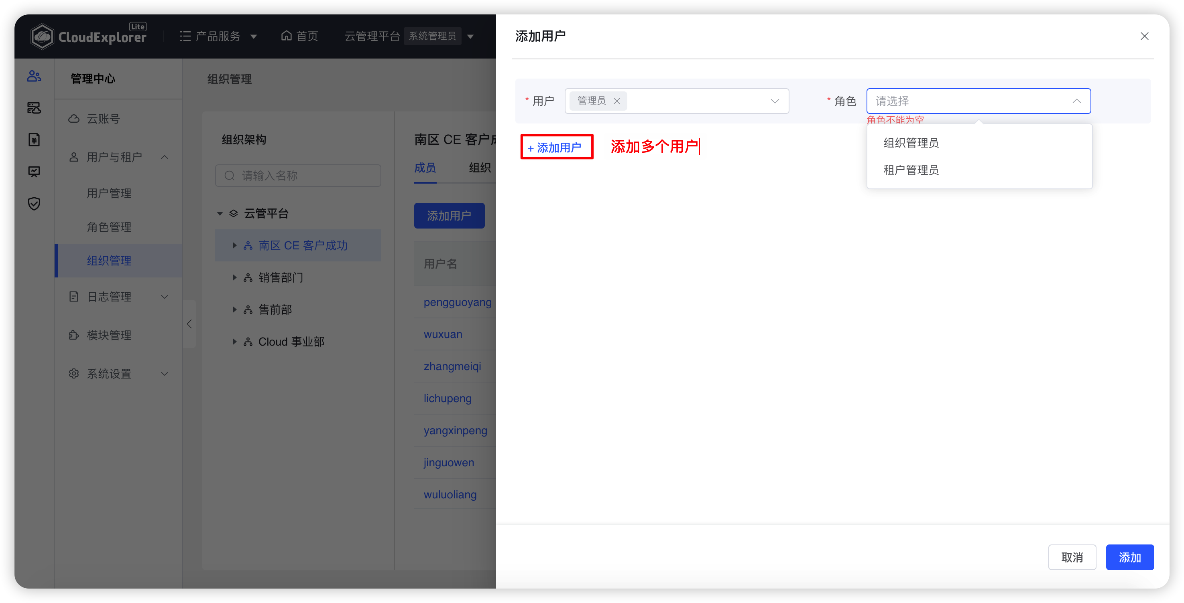This screenshot has width=1184, height=603.
Task: Click the Cloud 事业部 organization icon
Action: click(248, 342)
